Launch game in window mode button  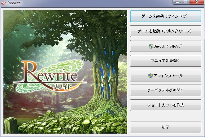165,16
